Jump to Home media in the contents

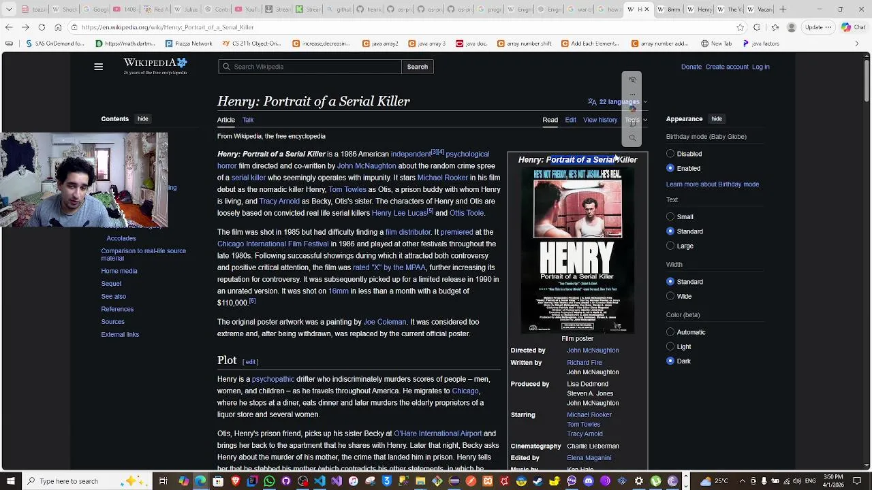(119, 271)
